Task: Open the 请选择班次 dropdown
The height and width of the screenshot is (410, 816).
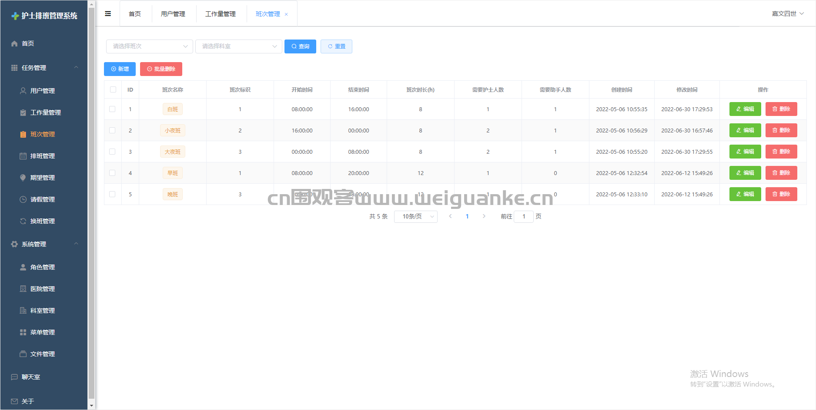Action: [x=150, y=46]
